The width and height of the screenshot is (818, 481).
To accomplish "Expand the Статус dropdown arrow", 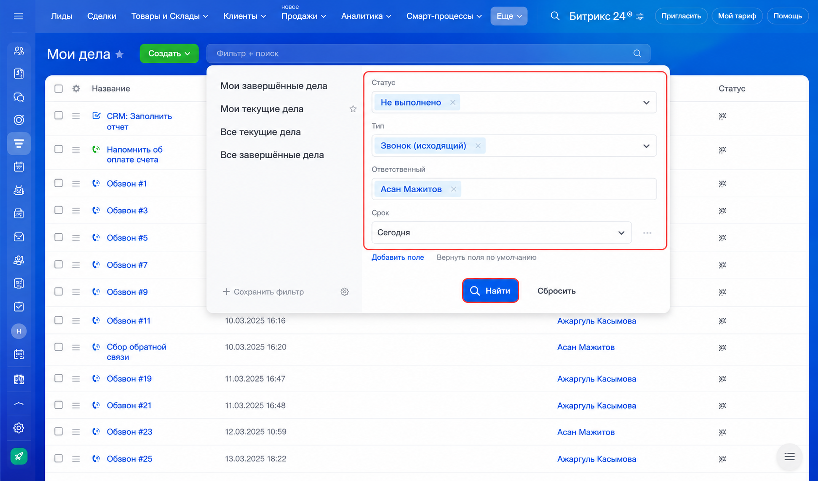I will [x=646, y=103].
